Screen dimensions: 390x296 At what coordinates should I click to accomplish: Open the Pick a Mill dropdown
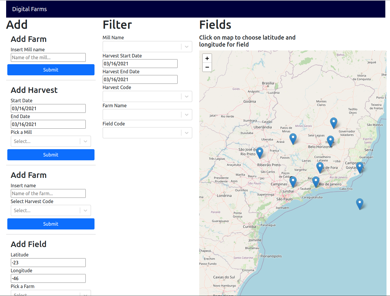click(x=51, y=141)
